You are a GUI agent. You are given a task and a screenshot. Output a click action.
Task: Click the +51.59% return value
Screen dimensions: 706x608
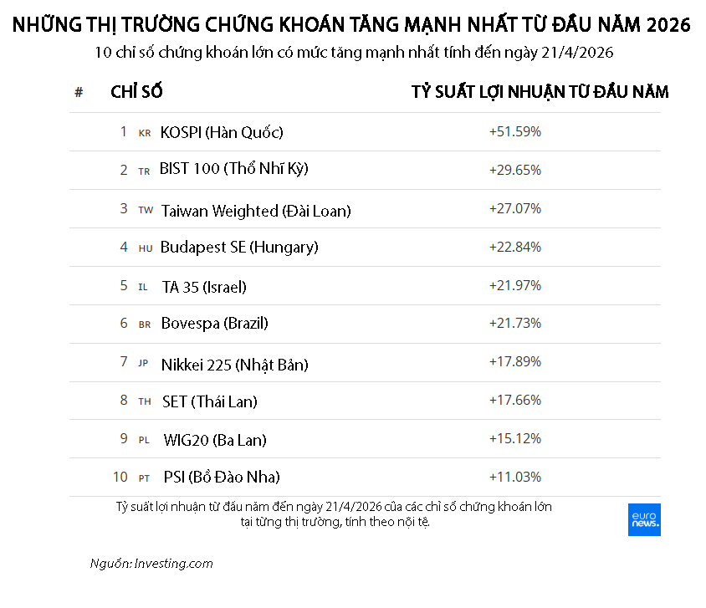515,132
